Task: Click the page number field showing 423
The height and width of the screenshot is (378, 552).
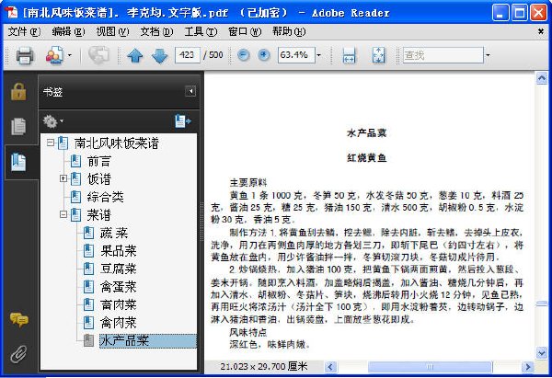Action: click(x=188, y=55)
